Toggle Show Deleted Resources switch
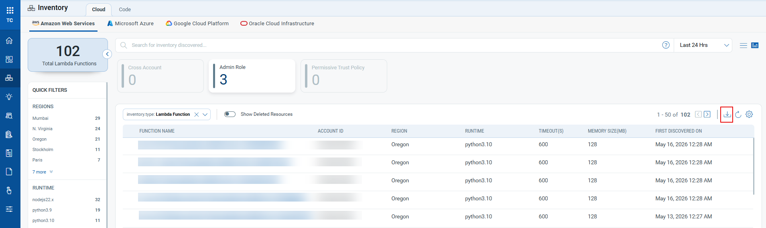Viewport: 766px width, 228px height. pyautogui.click(x=230, y=114)
